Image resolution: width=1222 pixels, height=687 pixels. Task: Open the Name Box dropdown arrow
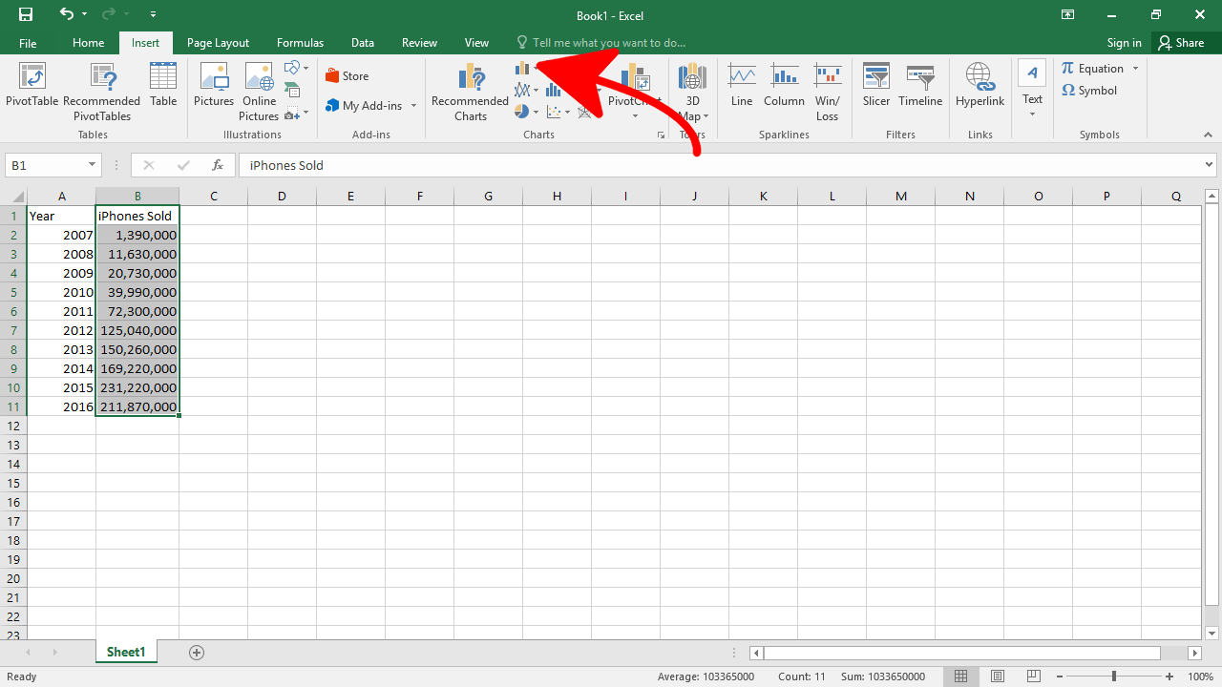pyautogui.click(x=92, y=165)
